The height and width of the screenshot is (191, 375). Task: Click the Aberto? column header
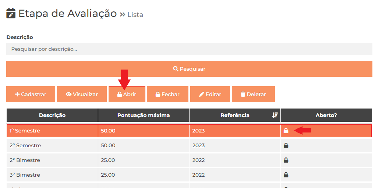[326, 115]
